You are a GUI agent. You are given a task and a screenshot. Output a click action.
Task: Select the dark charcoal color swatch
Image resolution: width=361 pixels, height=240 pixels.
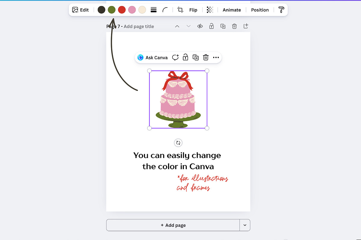click(101, 10)
